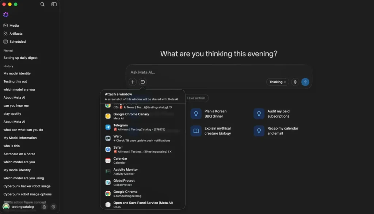The height and width of the screenshot is (214, 374).
Task: Open the Cyberpunk robot image options chat
Action: [27, 194]
